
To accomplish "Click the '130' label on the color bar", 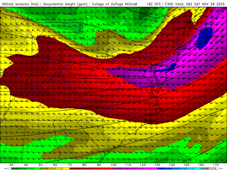I will 157,165.
